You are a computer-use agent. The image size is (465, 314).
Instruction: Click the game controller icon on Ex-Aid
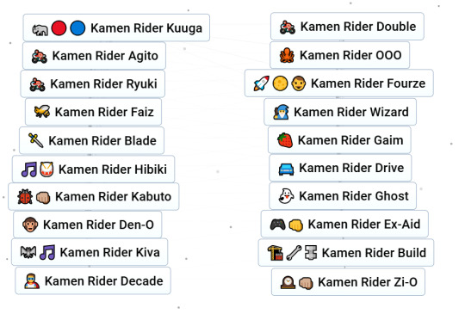point(277,225)
